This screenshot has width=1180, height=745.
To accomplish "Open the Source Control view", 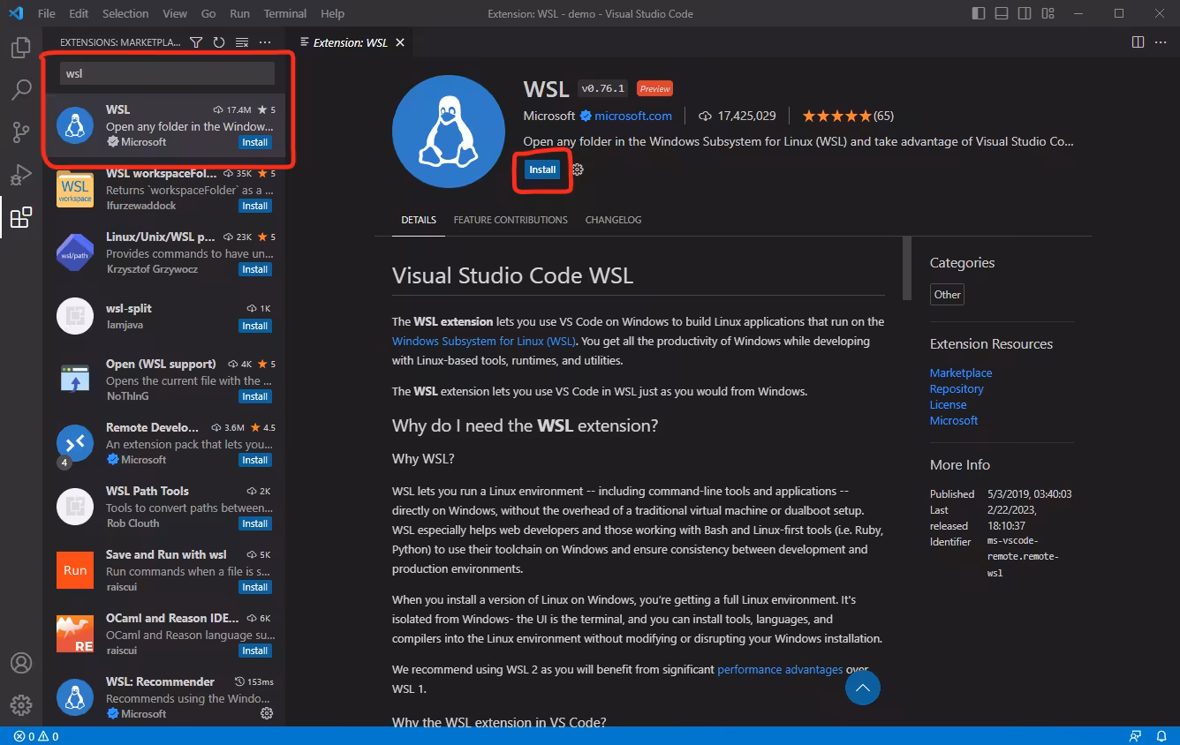I will [x=21, y=132].
